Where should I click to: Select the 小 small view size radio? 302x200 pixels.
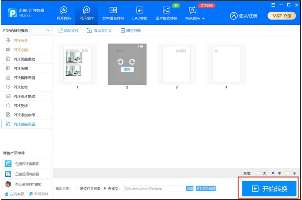pyautogui.click(x=288, y=173)
